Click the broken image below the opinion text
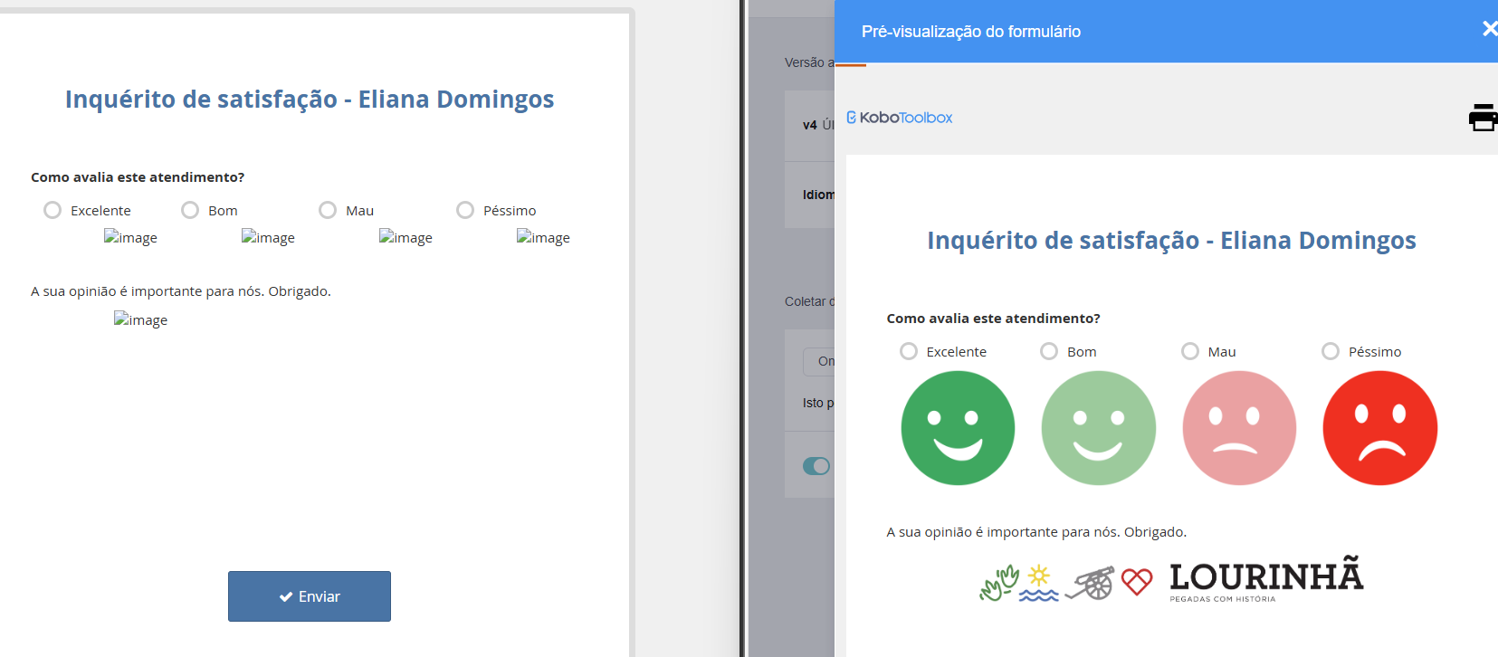1498x657 pixels. coord(140,320)
